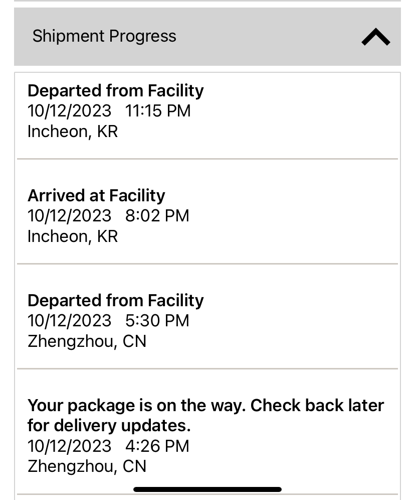The height and width of the screenshot is (500, 415).
Task: Tap Incheon, KR under the 8:02 PM entry
Action: click(x=73, y=236)
